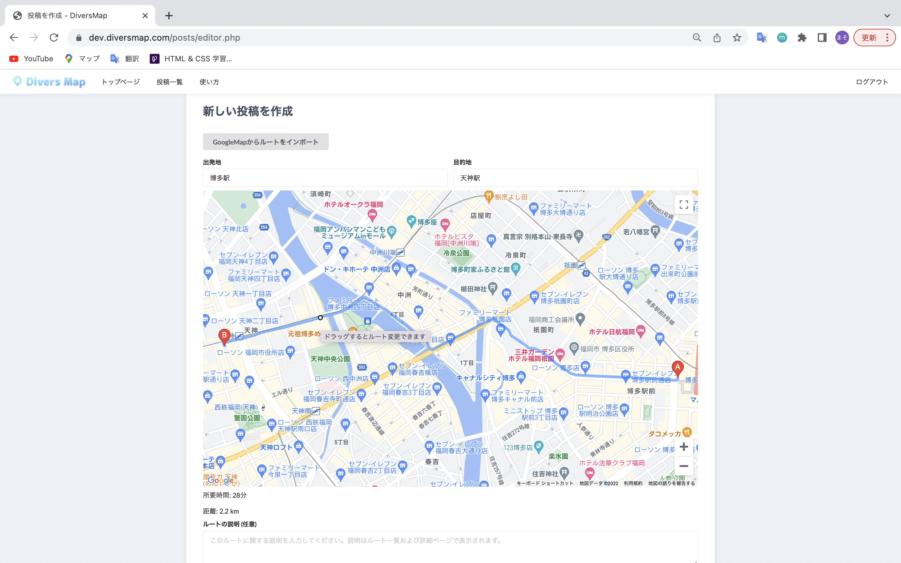The width and height of the screenshot is (901, 563).
Task: Open the Google Translate extension
Action: point(761,37)
